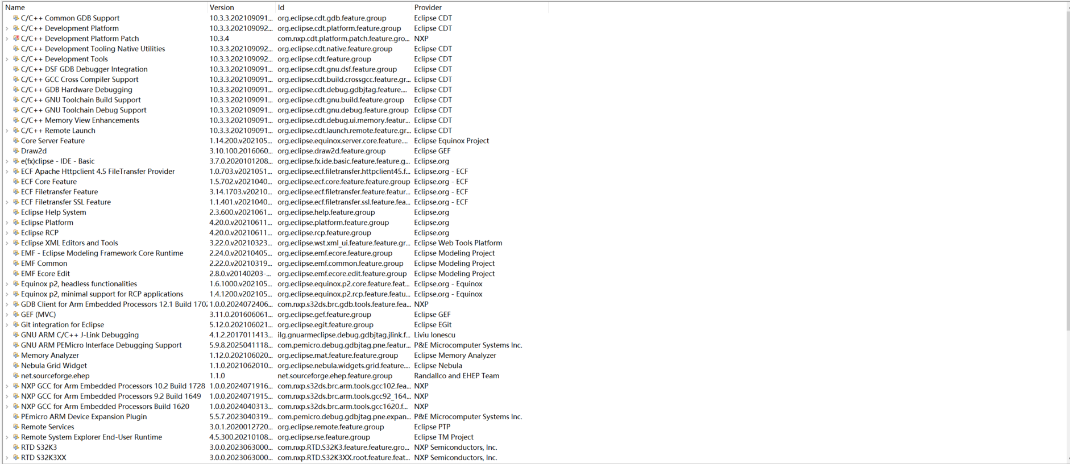The image size is (1070, 464).
Task: Sort the list by Name column header
Action: (x=105, y=7)
